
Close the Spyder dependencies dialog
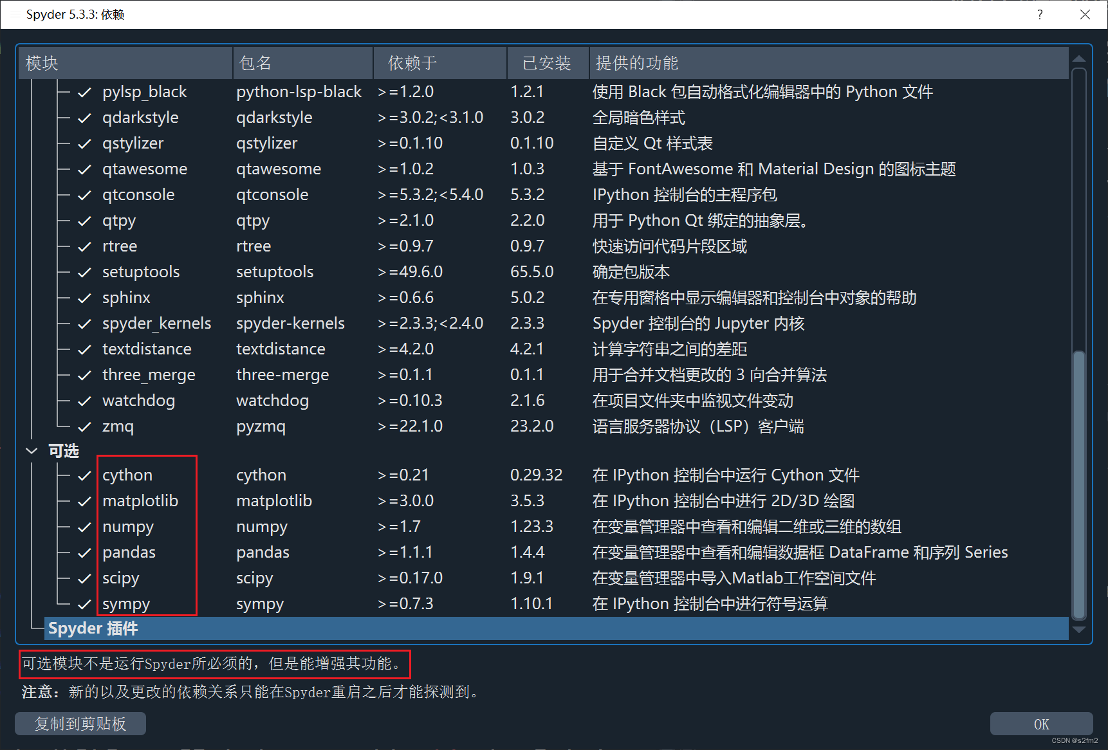1085,14
